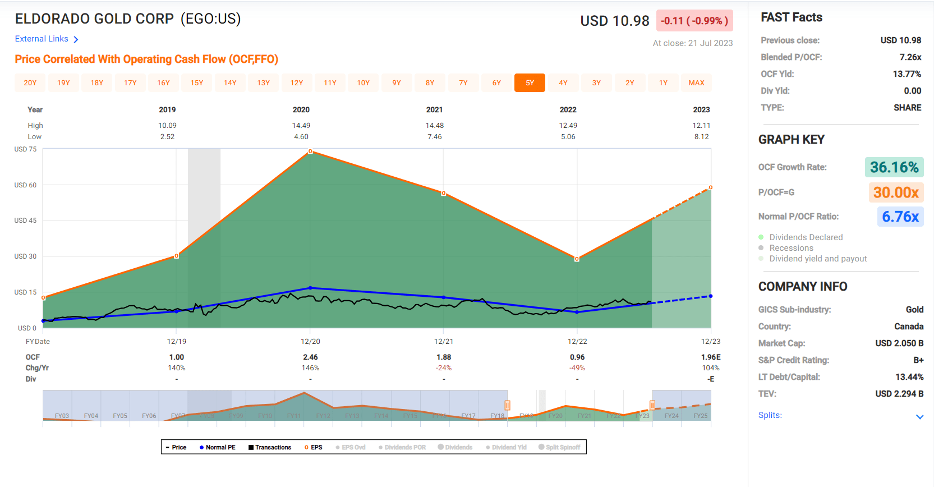Open External Links chevron arrow
The height and width of the screenshot is (487, 934).
76,39
